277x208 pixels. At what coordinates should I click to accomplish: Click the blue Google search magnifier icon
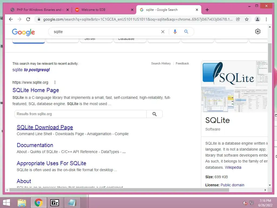click(186, 32)
